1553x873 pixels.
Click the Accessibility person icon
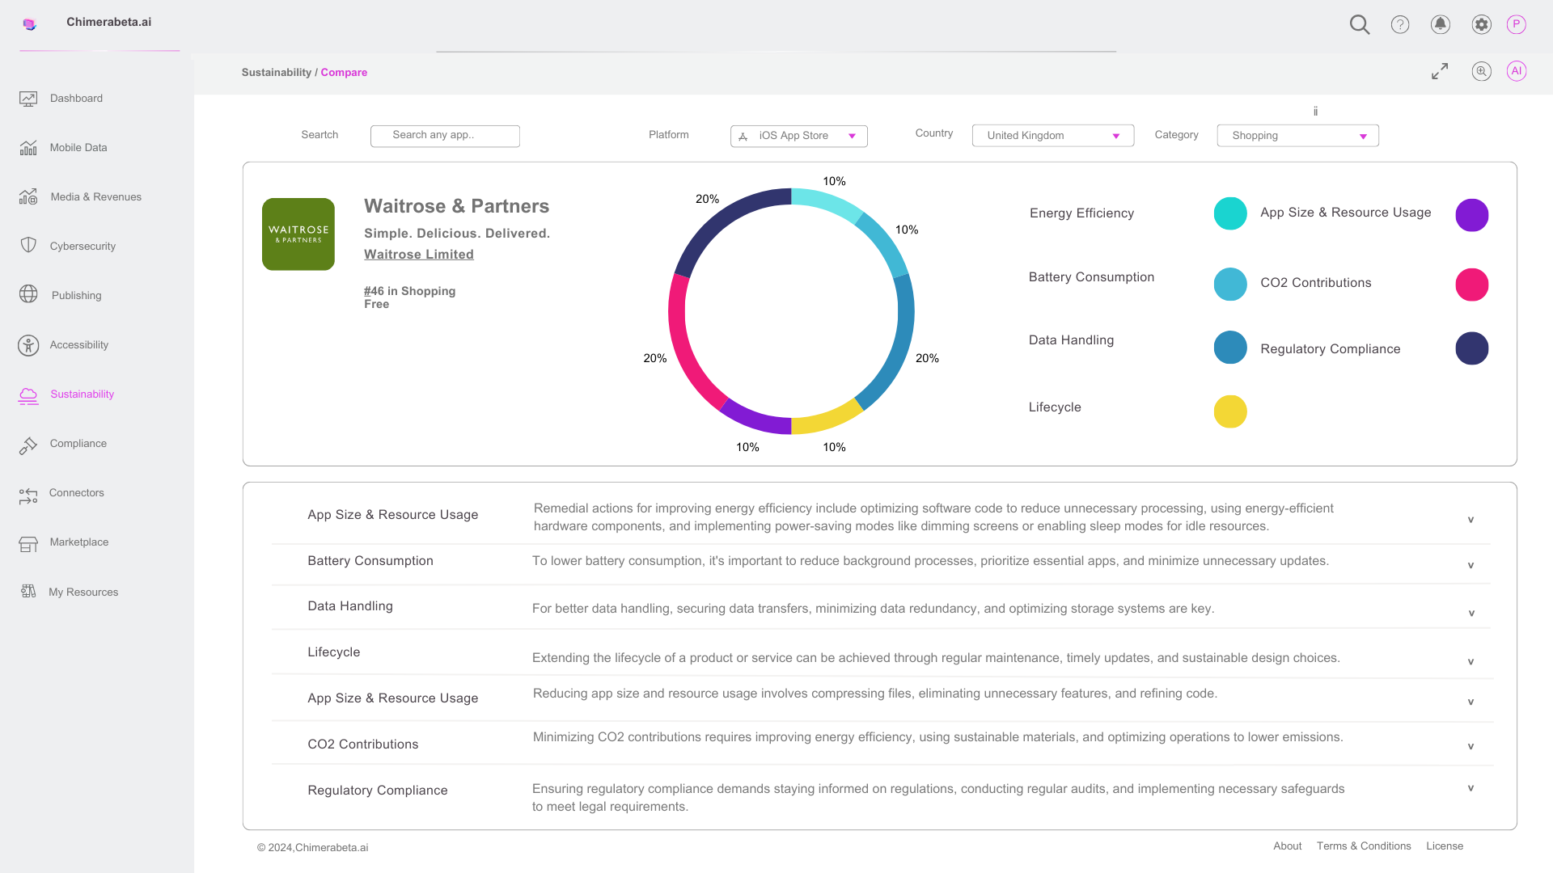point(28,345)
